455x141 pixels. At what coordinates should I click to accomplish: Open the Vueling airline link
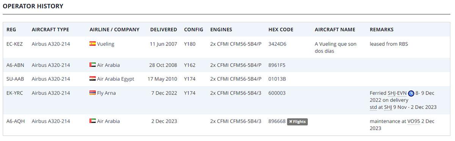tap(105, 44)
